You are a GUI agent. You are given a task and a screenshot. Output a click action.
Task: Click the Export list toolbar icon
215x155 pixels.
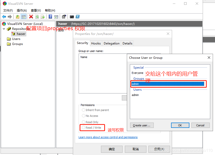point(43,17)
